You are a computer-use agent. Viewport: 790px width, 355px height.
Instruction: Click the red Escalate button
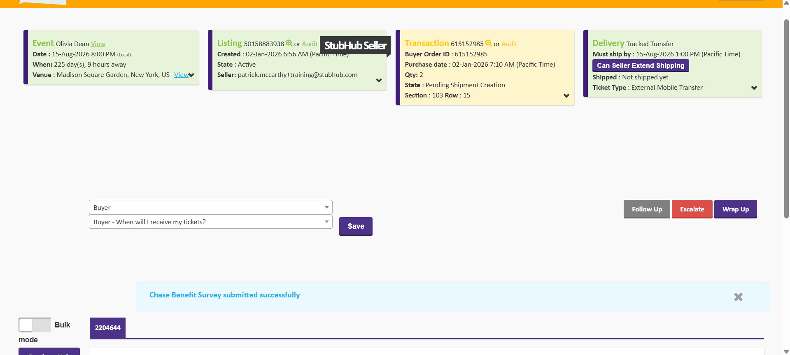point(692,209)
